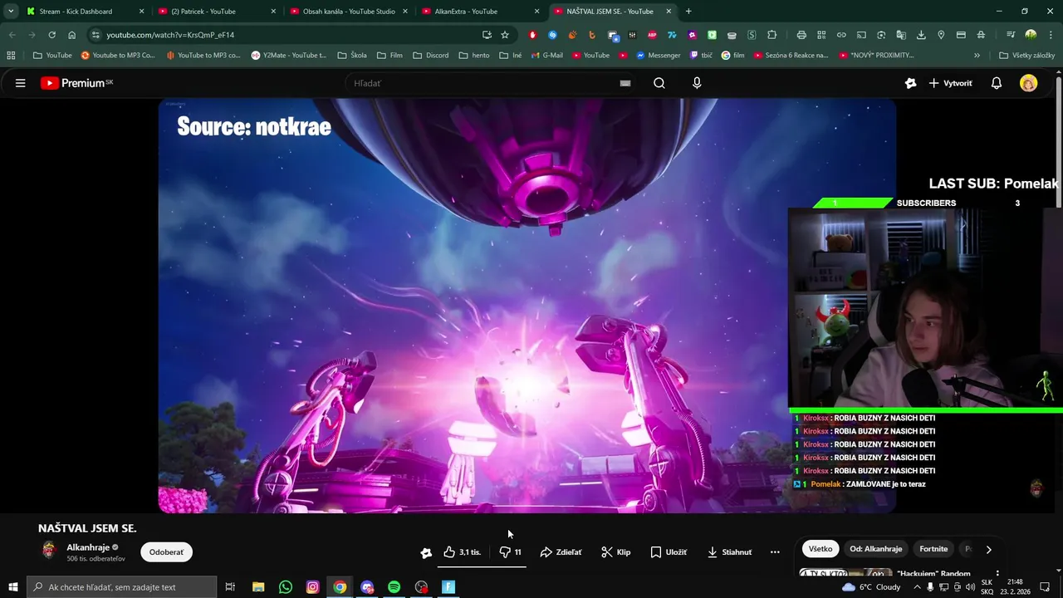This screenshot has width=1063, height=598.
Task: Open Task View on taskbar
Action: pos(231,587)
